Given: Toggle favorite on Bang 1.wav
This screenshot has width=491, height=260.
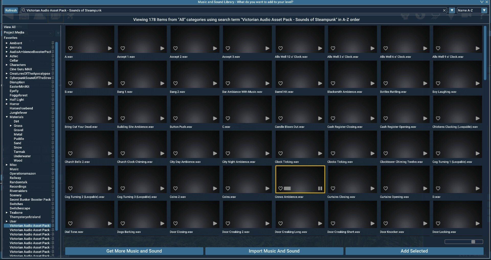Looking at the screenshot, I should (123, 83).
